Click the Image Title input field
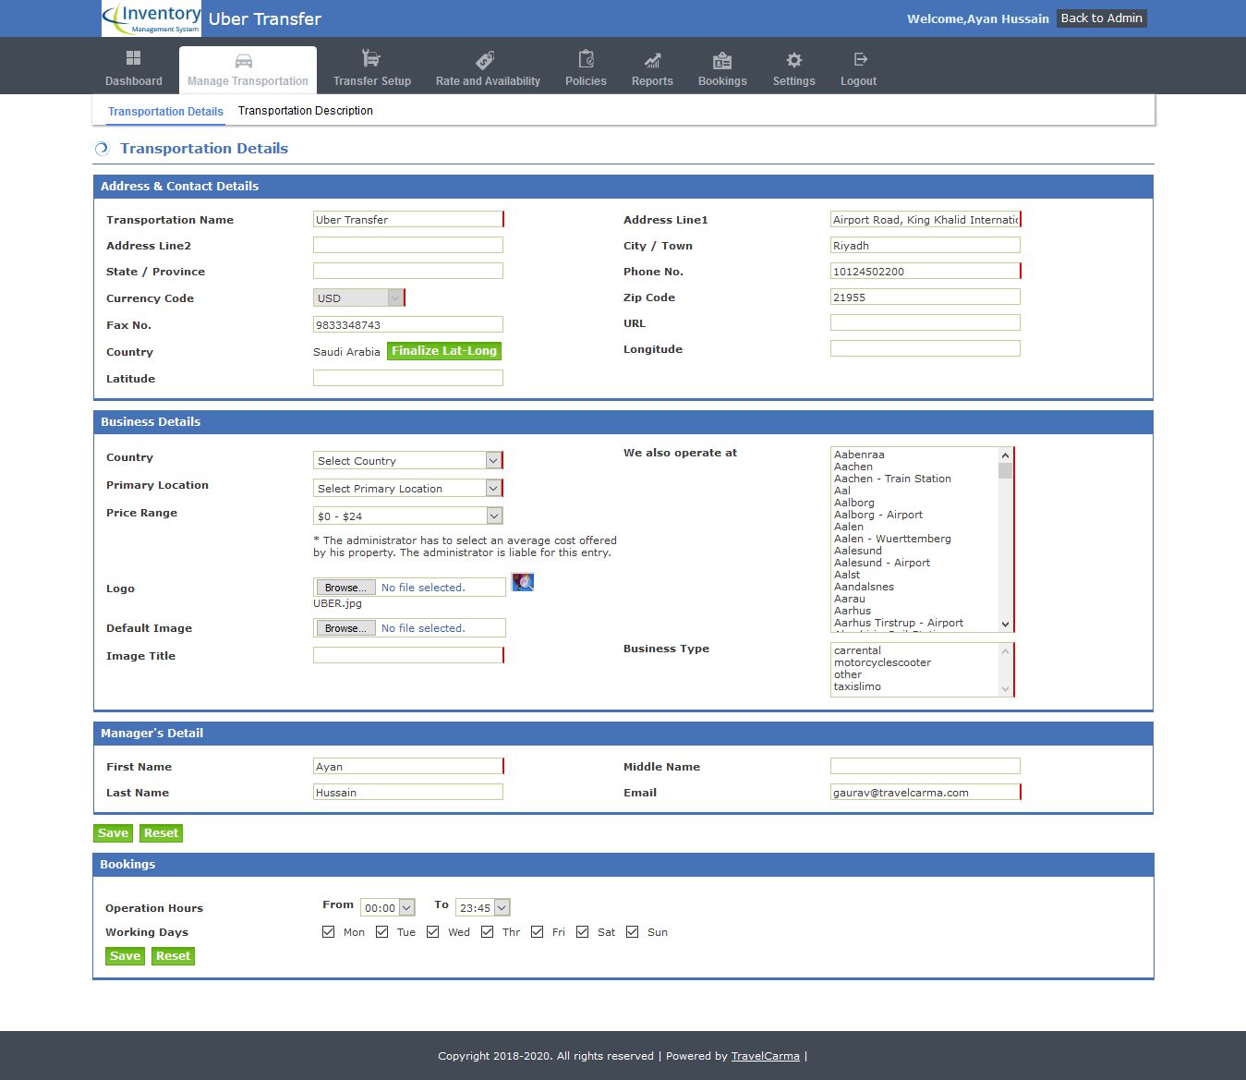This screenshot has width=1246, height=1080. 407,655
